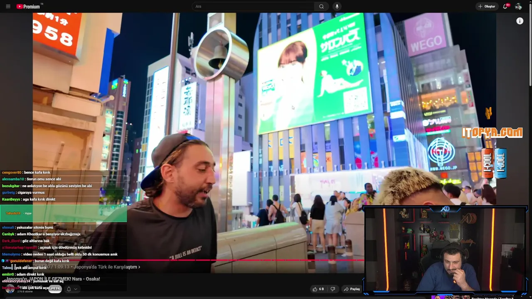Click chat message 'aga kafa kırık direkt'
532x299 pixels.
[39, 199]
